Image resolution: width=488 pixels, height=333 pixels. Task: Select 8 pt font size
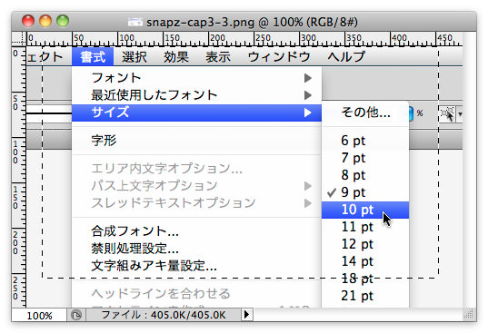coord(365,175)
